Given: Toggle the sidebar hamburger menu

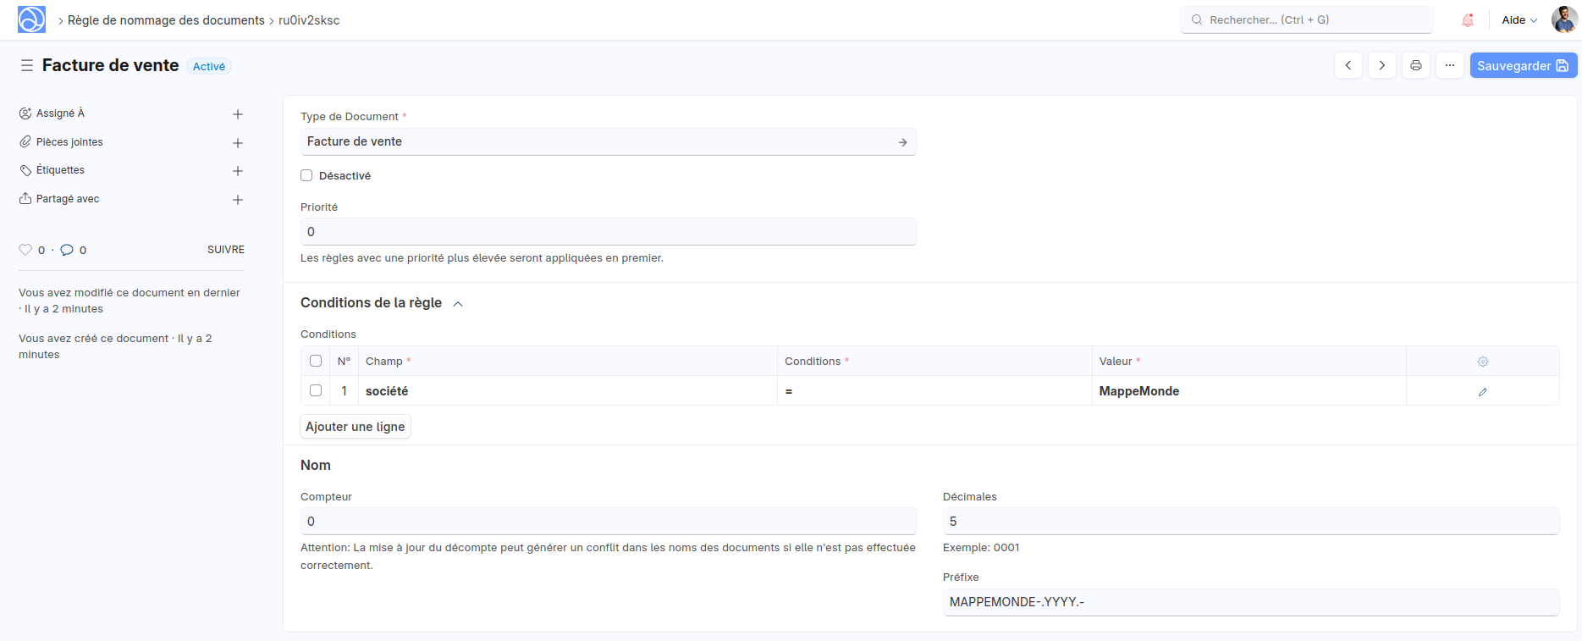Looking at the screenshot, I should 27,65.
